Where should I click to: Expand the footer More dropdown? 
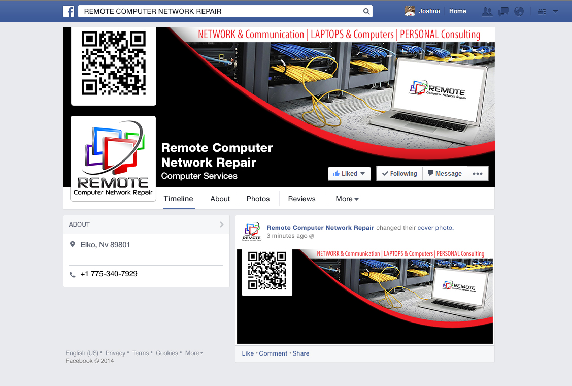click(x=194, y=353)
